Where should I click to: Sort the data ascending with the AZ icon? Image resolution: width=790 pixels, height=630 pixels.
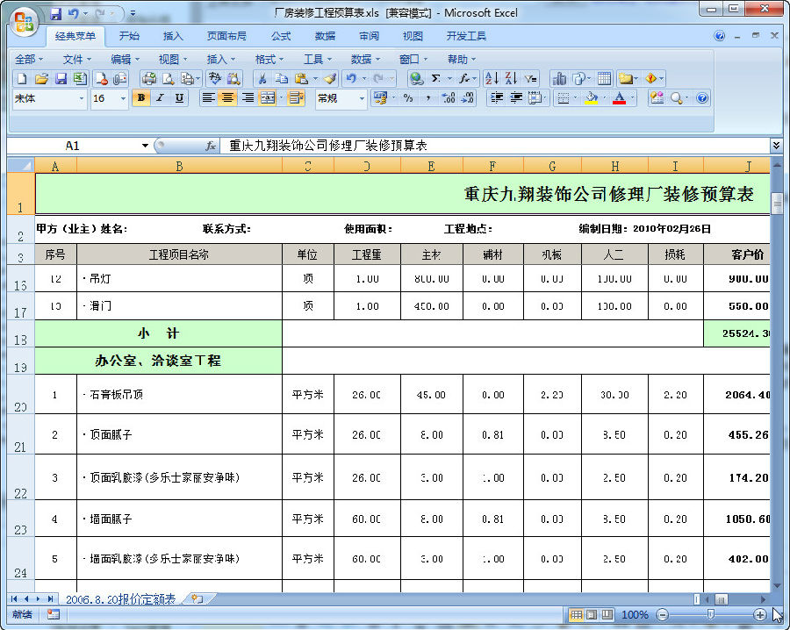tap(491, 78)
